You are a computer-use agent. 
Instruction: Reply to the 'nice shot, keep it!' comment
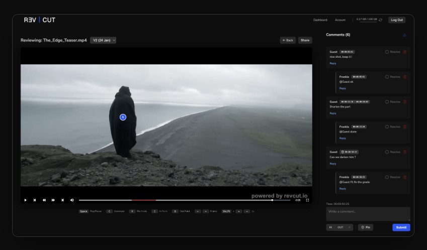point(333,63)
